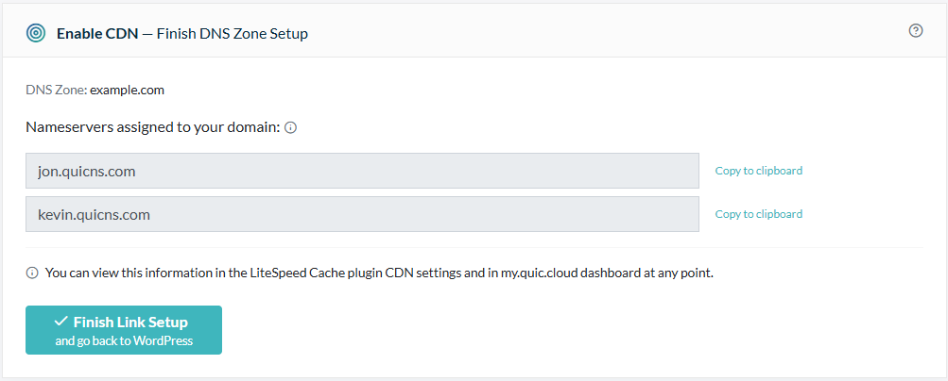Click info icon beside Nameservers assigned label
Image resolution: width=948 pixels, height=381 pixels.
(290, 128)
